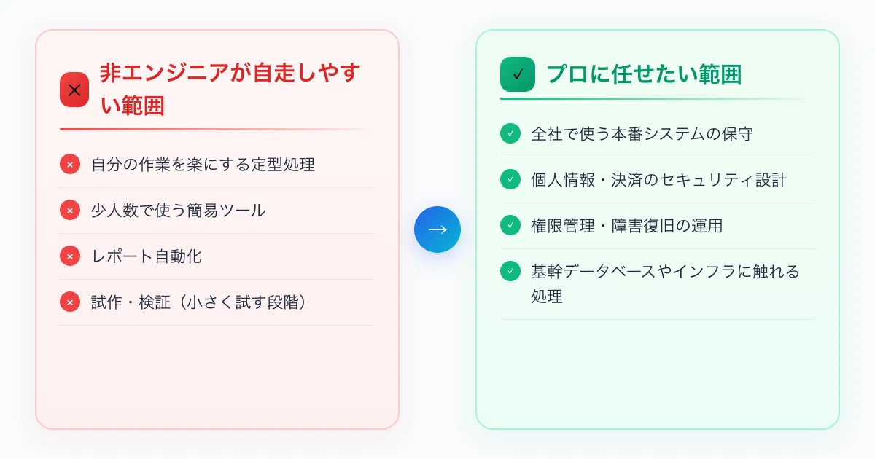Click red X icon beside 試作・検証
Screen dimensions: 875x459
point(70,302)
